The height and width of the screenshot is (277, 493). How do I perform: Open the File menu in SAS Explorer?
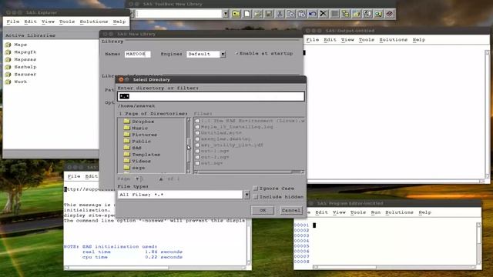[x=13, y=22]
